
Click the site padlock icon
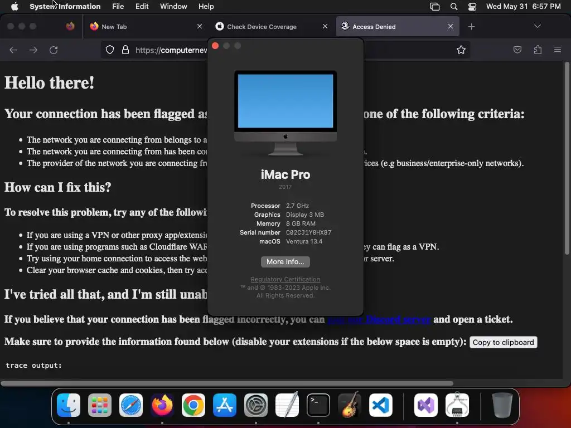point(125,50)
